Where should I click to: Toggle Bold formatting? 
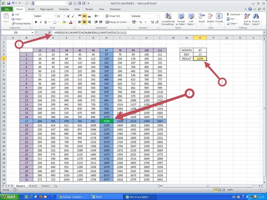pos(36,22)
